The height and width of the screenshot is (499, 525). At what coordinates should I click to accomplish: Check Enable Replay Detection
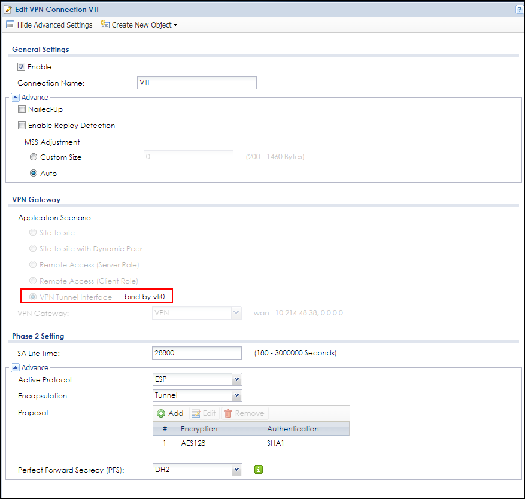[22, 126]
